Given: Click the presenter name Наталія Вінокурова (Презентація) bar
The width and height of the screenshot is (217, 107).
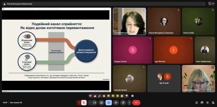Looking at the screenshot, I should [x=104, y=4].
